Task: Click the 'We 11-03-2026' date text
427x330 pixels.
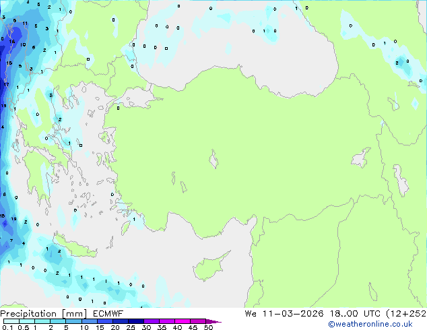Action: point(284,314)
